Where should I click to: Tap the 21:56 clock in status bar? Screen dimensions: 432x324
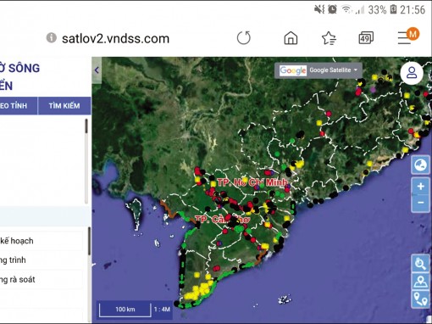pos(413,10)
